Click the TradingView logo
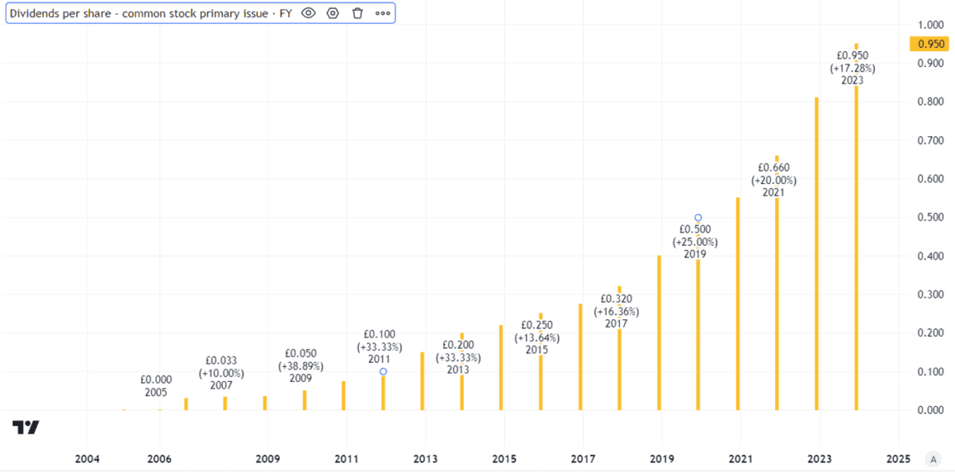The image size is (955, 476). pos(25,427)
